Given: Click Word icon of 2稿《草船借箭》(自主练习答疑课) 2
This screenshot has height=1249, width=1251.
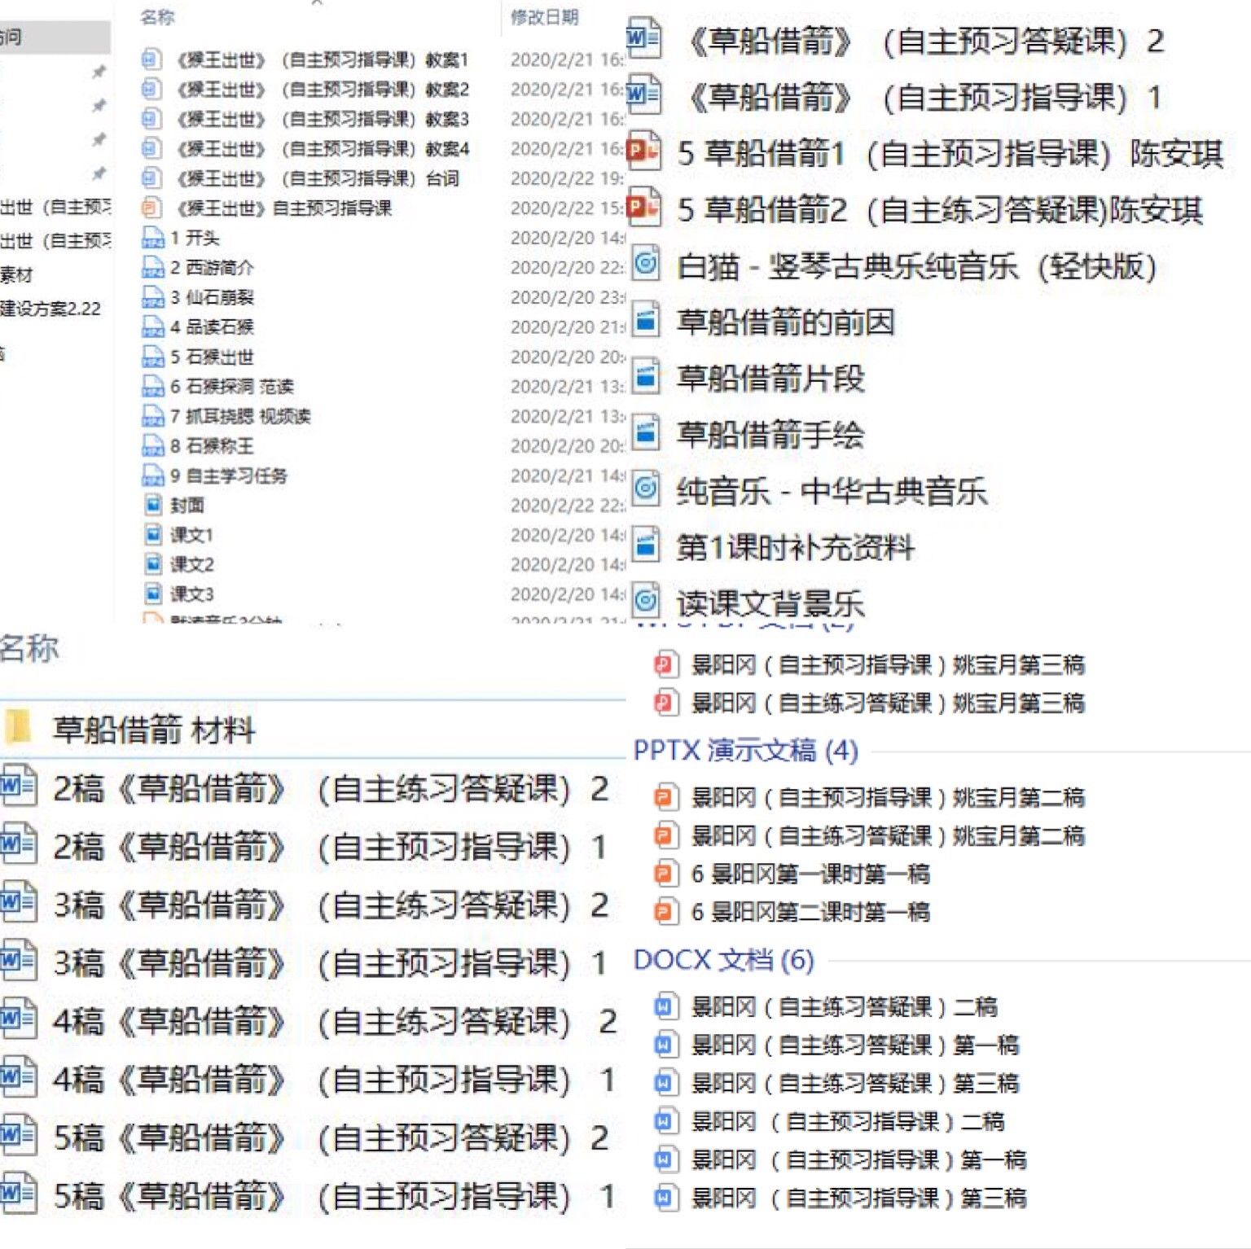Looking at the screenshot, I should 18,787.
